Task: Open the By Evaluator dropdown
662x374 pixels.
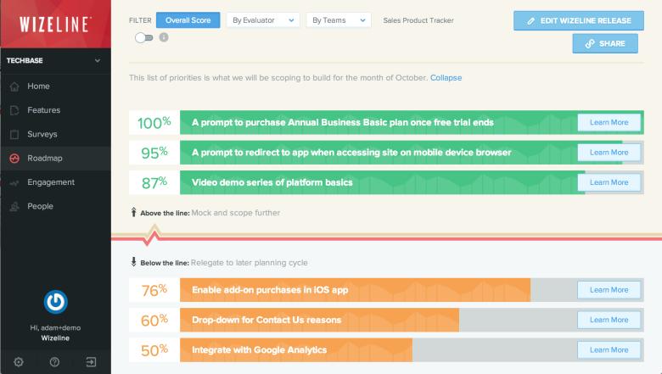Action: [x=262, y=20]
